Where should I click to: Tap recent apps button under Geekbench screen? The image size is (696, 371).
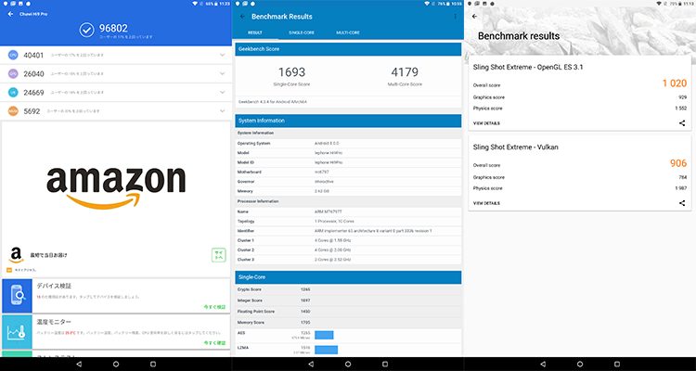tap(385, 364)
